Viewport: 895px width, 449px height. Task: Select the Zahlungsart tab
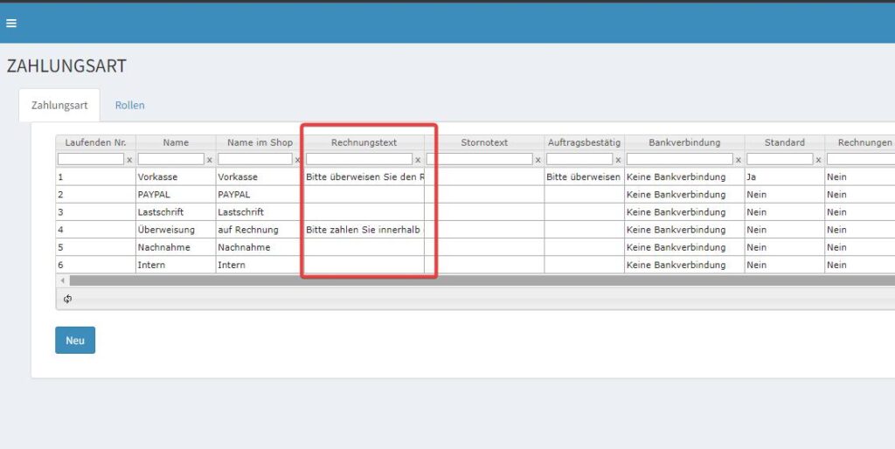click(x=59, y=106)
